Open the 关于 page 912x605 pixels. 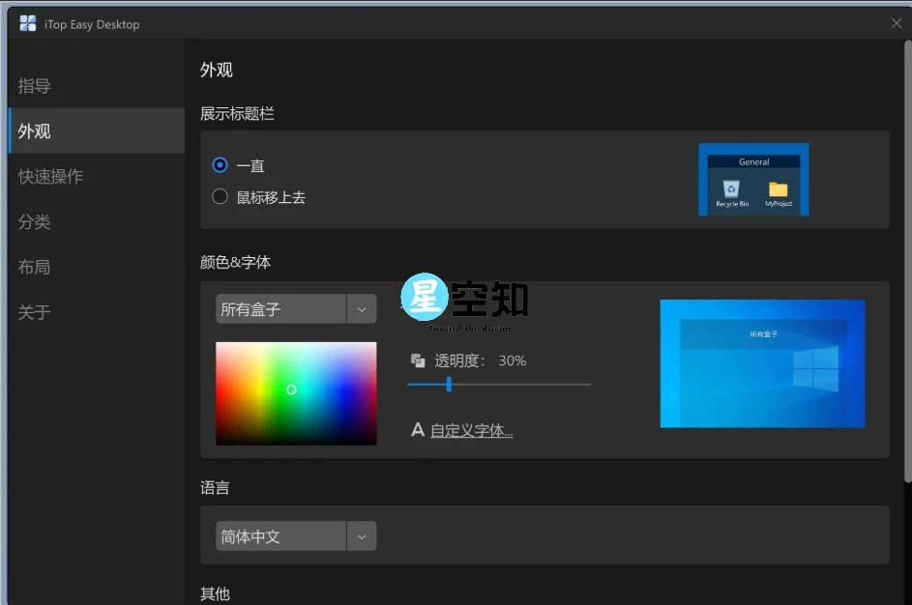tap(34, 312)
